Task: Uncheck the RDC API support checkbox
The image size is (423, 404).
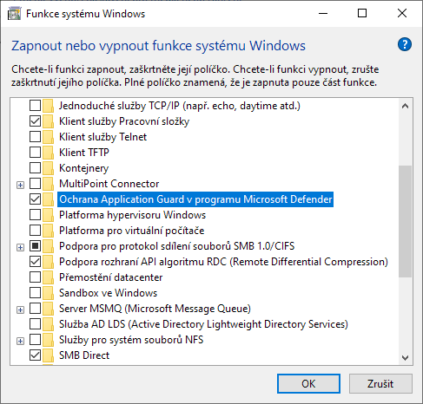Action: [x=35, y=262]
